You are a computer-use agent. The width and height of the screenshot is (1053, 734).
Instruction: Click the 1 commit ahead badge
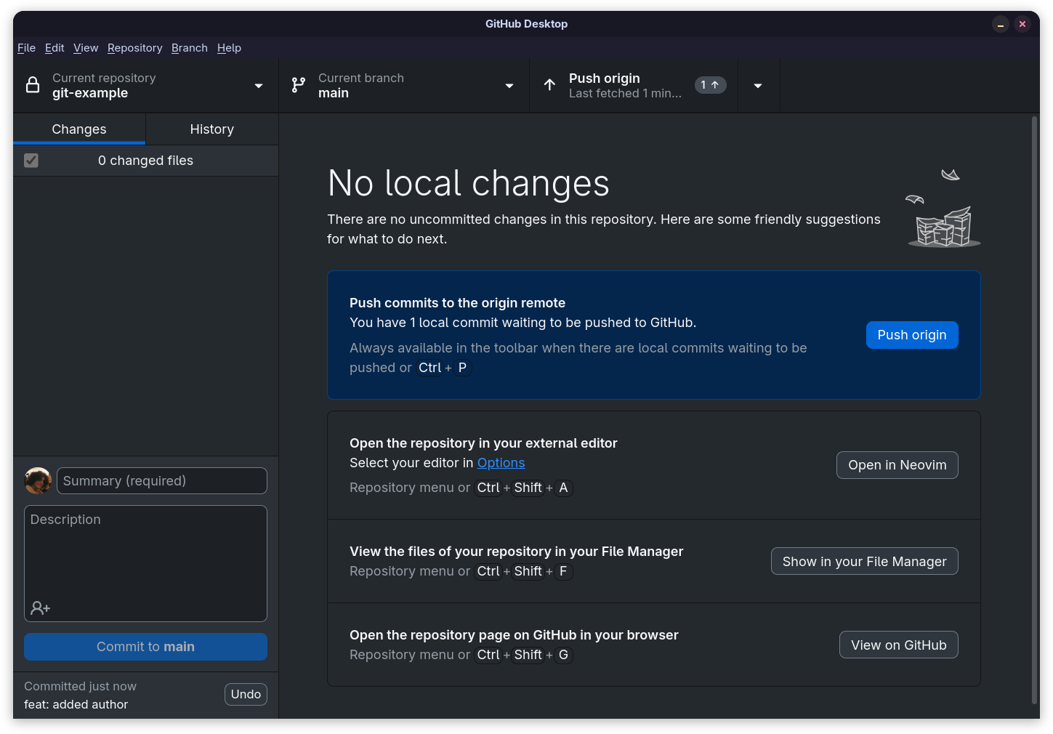[710, 85]
